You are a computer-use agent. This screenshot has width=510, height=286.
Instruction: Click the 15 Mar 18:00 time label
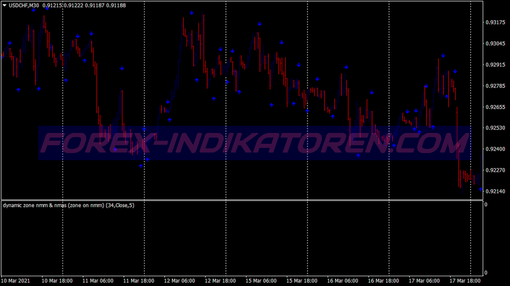pos(302,281)
